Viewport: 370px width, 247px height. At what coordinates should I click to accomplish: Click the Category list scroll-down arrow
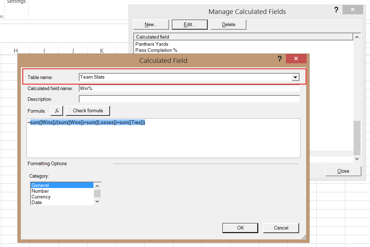97,201
